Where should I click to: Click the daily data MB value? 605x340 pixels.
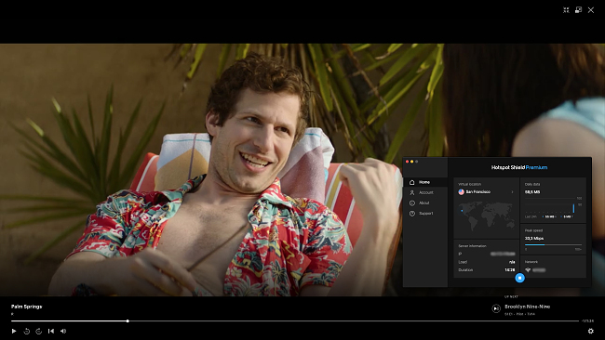532,191
